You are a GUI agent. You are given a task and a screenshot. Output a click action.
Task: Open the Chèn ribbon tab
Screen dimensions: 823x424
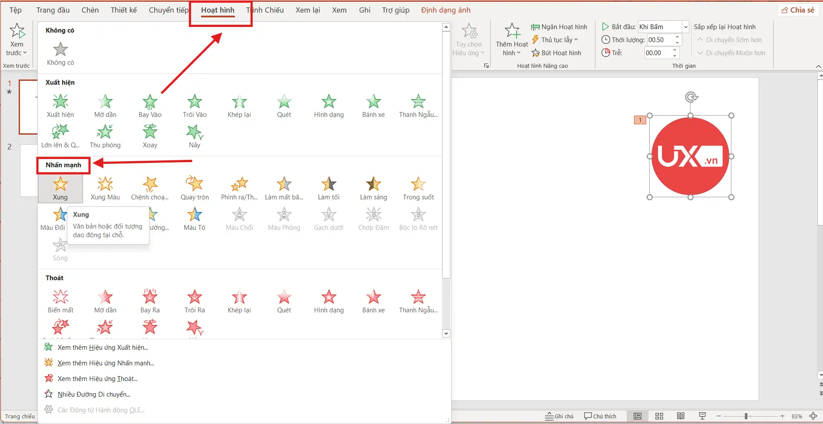(x=90, y=10)
